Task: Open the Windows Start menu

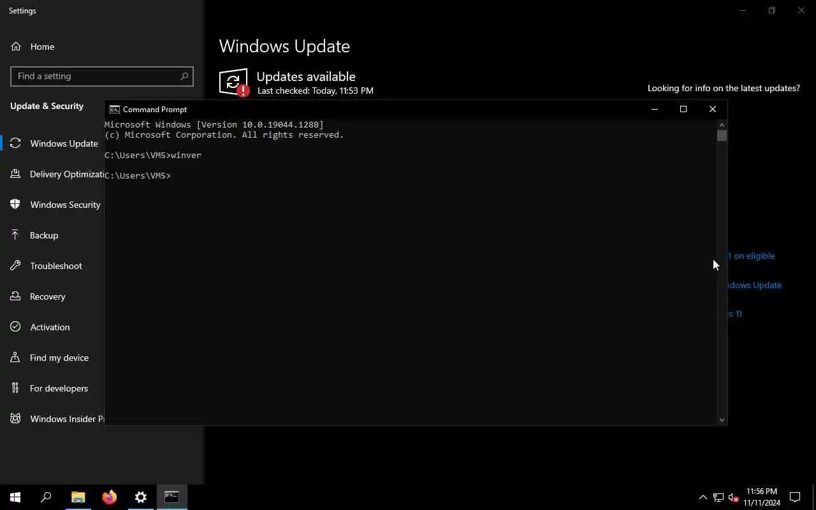Action: point(15,497)
